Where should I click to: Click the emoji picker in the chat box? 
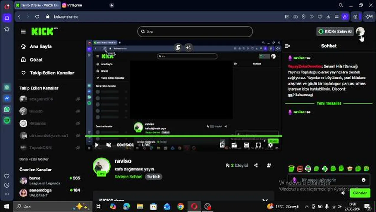(x=363, y=180)
